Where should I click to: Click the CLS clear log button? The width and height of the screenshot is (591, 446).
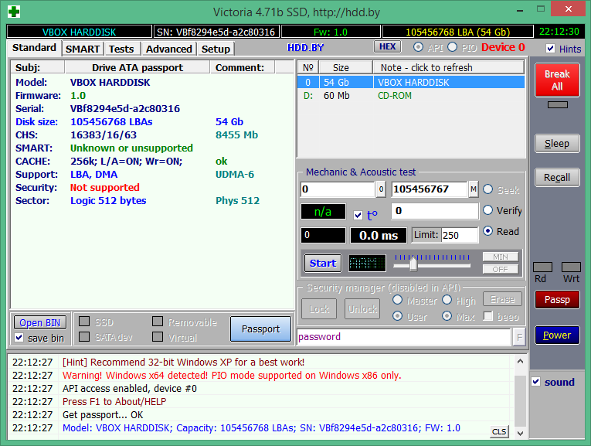(x=499, y=431)
